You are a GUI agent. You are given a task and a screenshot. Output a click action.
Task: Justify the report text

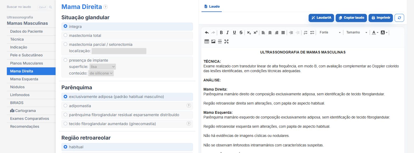283,32
